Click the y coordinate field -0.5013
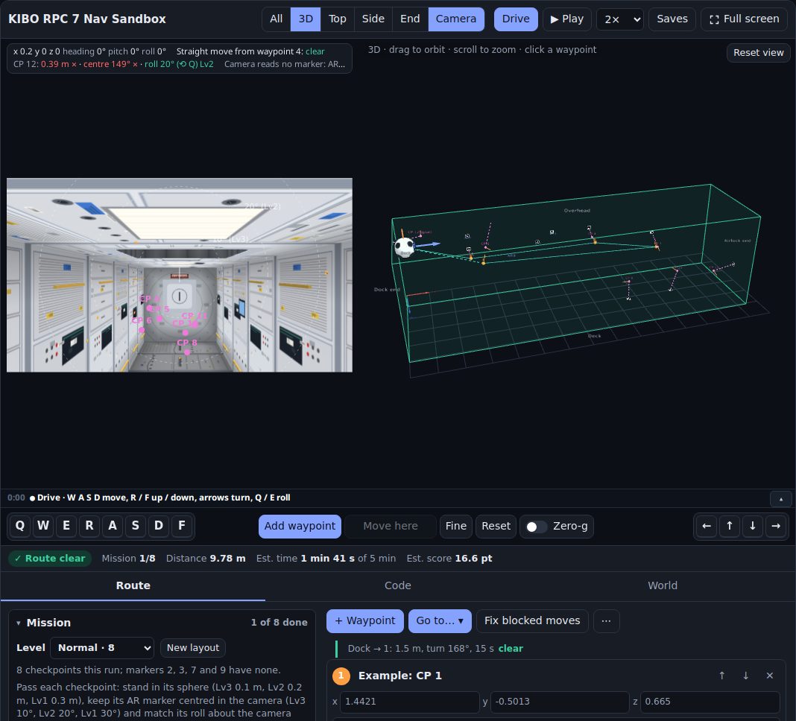The image size is (796, 721). click(x=560, y=702)
